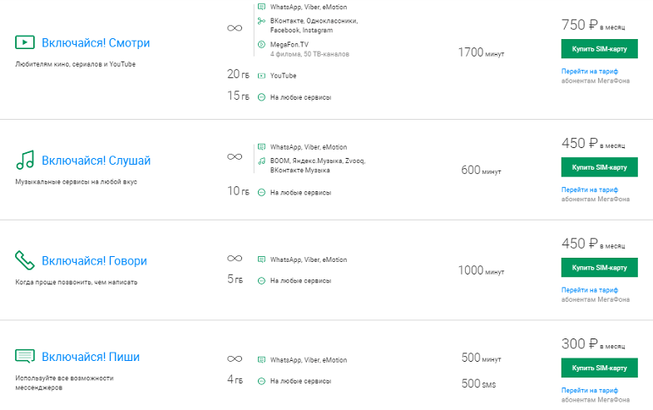Screen dimensions: 653x410
Task: Click the phone handset icon beside Включайся! Говори
Action: [25, 260]
